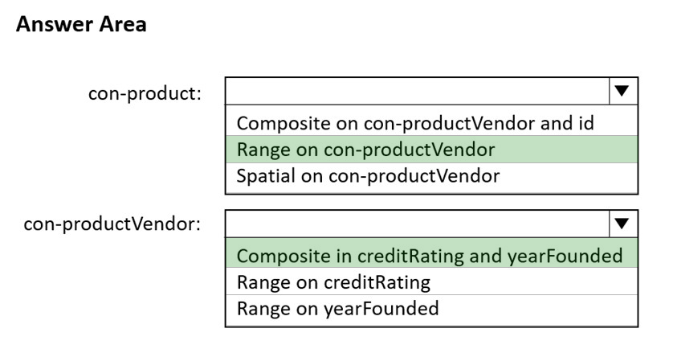Collapse the con-product list via its triangle
This screenshot has width=673, height=345.
(622, 91)
